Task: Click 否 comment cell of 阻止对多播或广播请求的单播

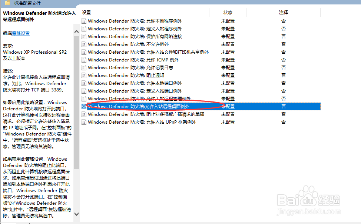Action: (284, 114)
